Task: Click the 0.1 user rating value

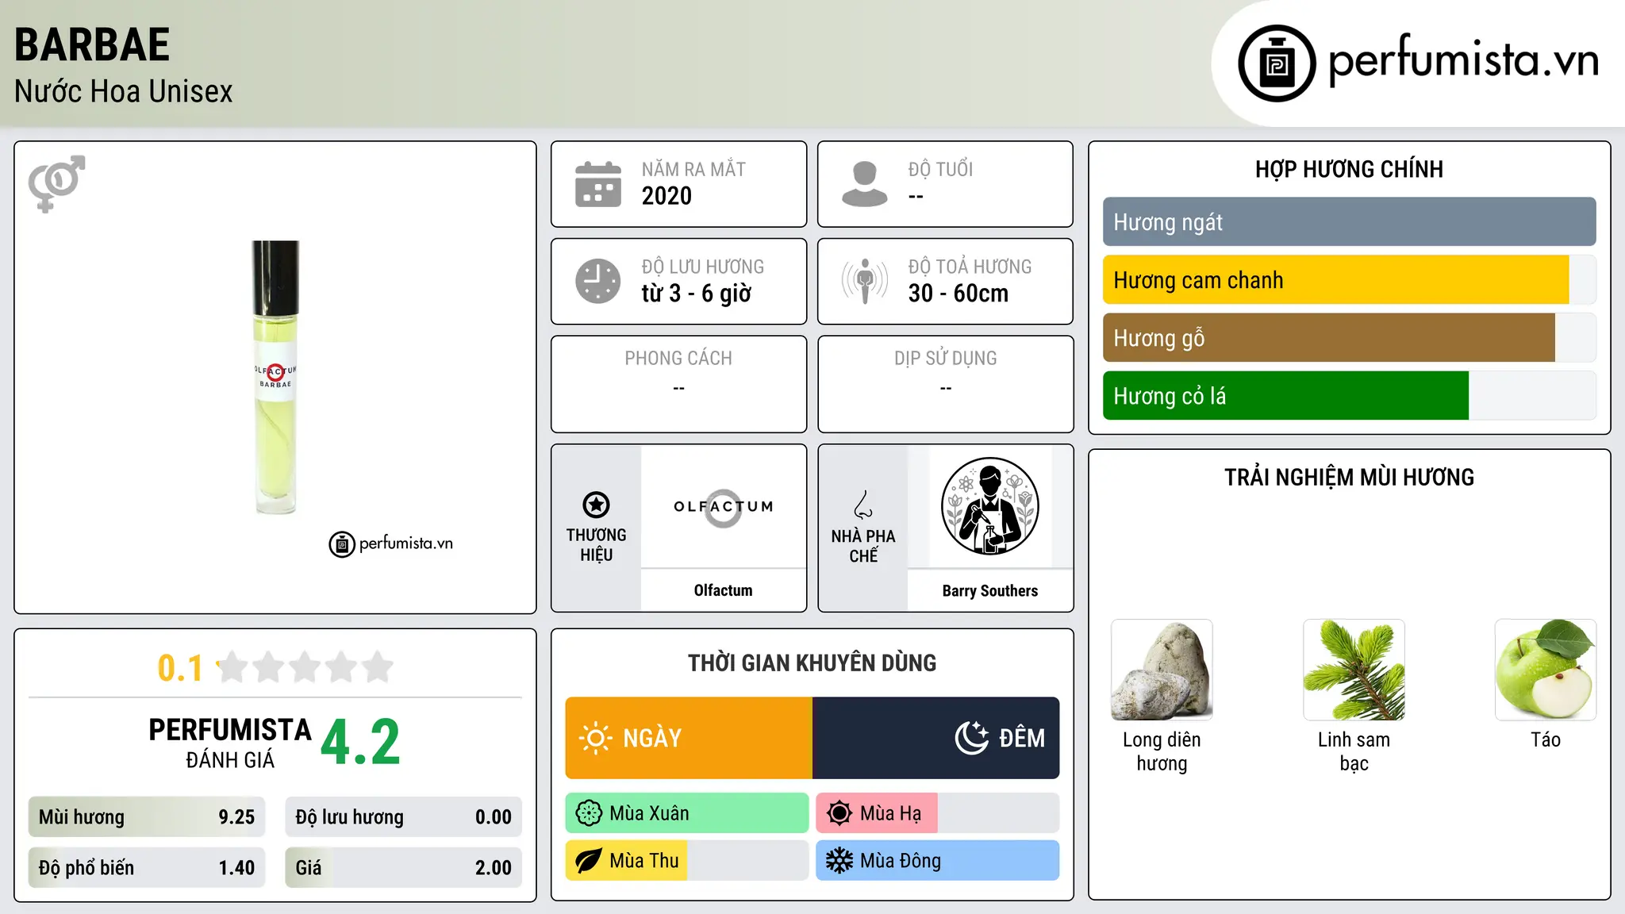Action: tap(180, 668)
